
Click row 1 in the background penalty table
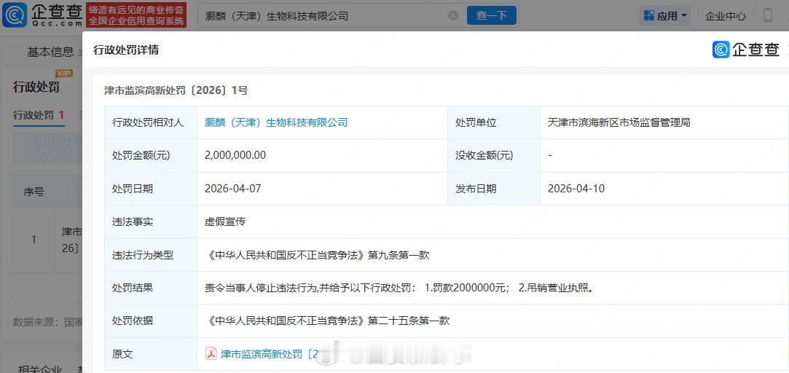tap(48, 240)
